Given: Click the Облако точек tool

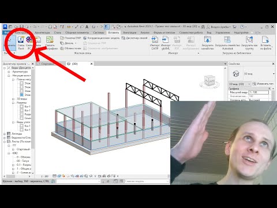Looking at the screenshot, I should point(70,49).
